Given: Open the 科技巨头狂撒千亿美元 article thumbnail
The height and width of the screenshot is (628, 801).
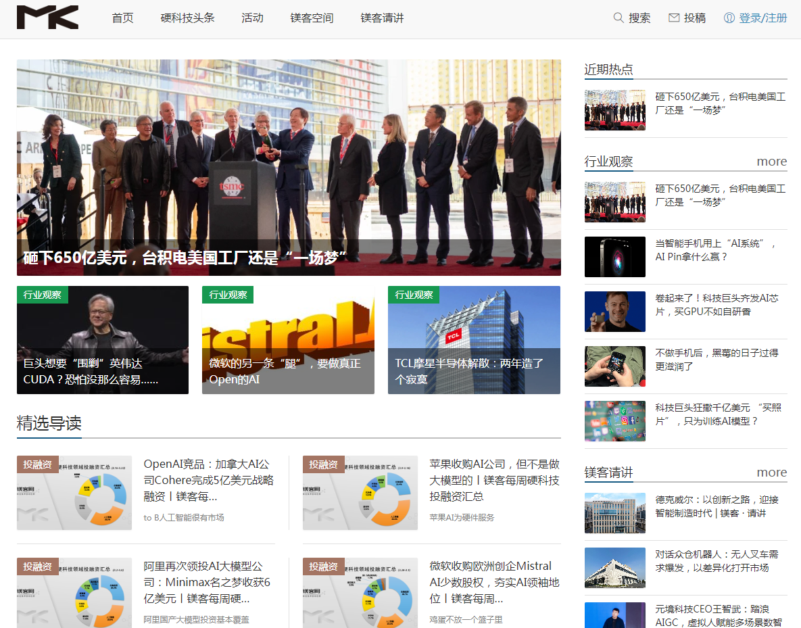Looking at the screenshot, I should tap(615, 420).
